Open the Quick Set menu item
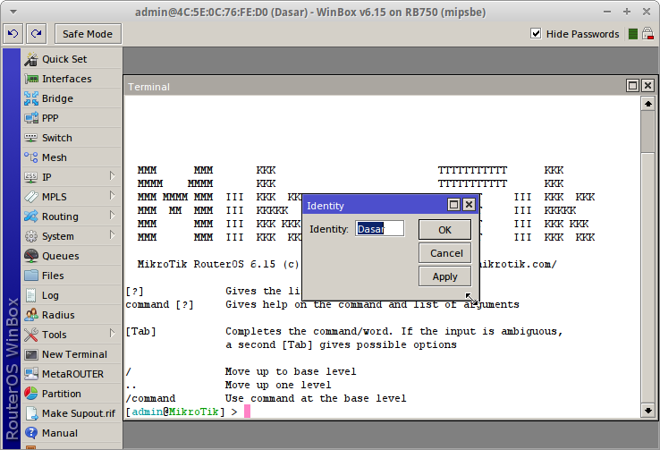Screen dimensions: 660x450 (72, 59)
